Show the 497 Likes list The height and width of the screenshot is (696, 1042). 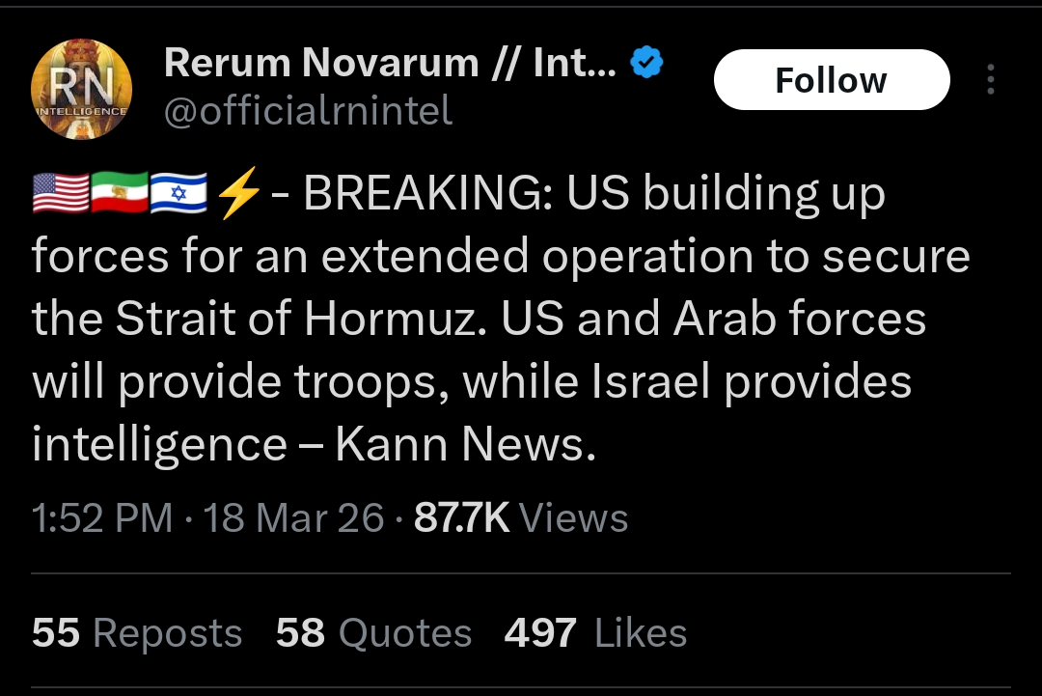pos(595,633)
